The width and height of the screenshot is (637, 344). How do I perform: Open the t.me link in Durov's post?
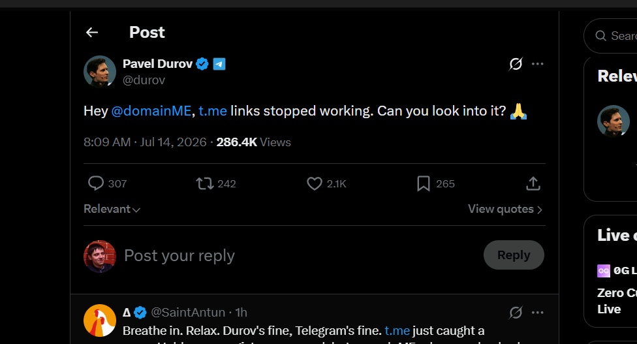pyautogui.click(x=213, y=111)
